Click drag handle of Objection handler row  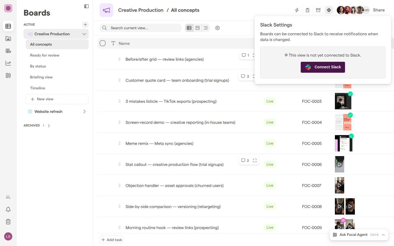pos(120,185)
